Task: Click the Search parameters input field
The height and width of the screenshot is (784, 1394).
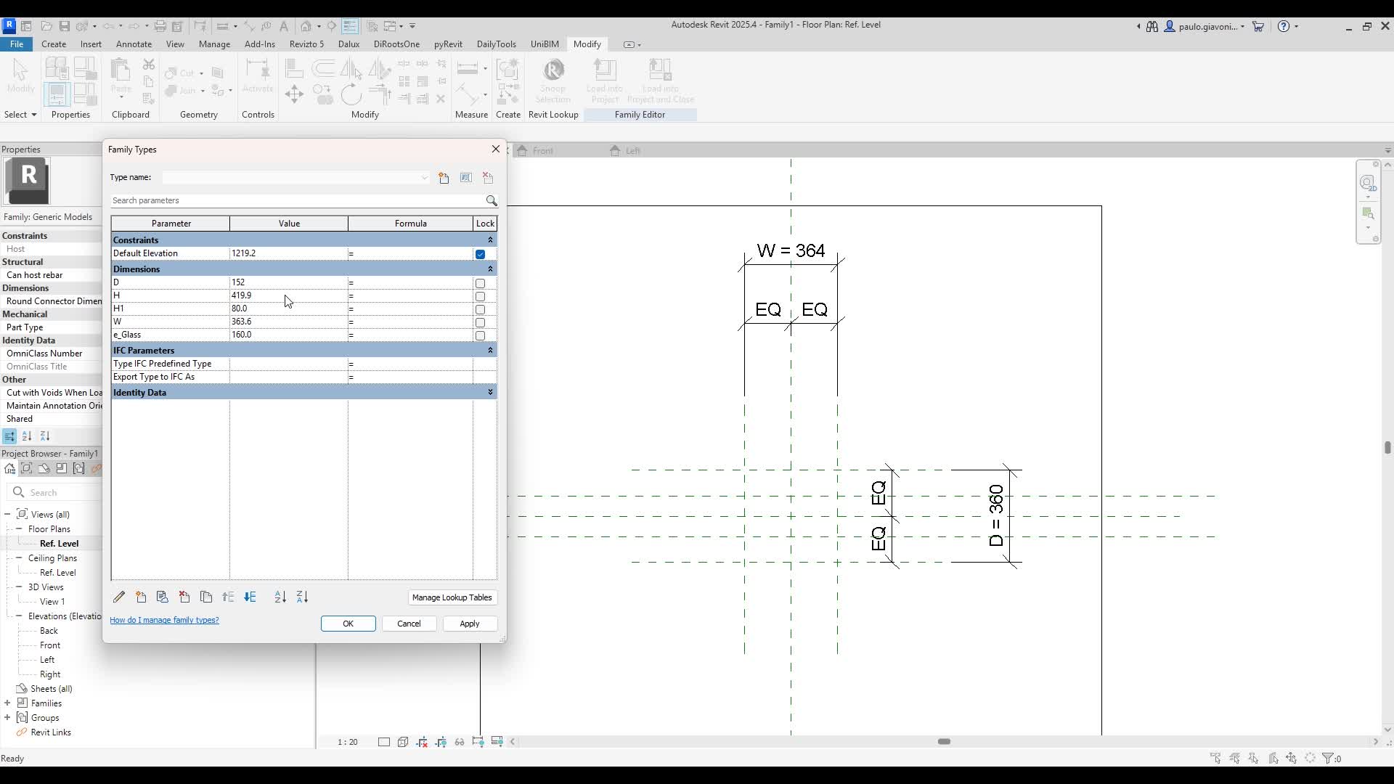Action: 298,200
